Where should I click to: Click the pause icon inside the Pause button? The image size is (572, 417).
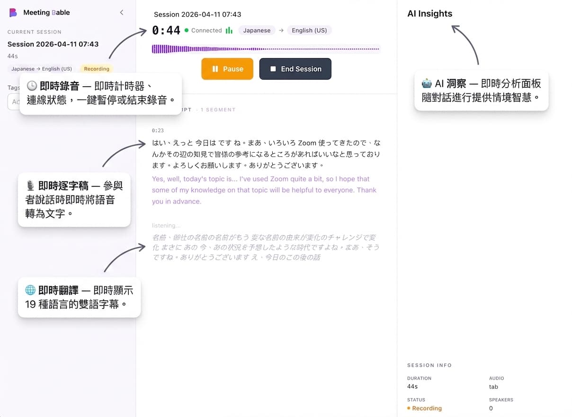tap(216, 69)
